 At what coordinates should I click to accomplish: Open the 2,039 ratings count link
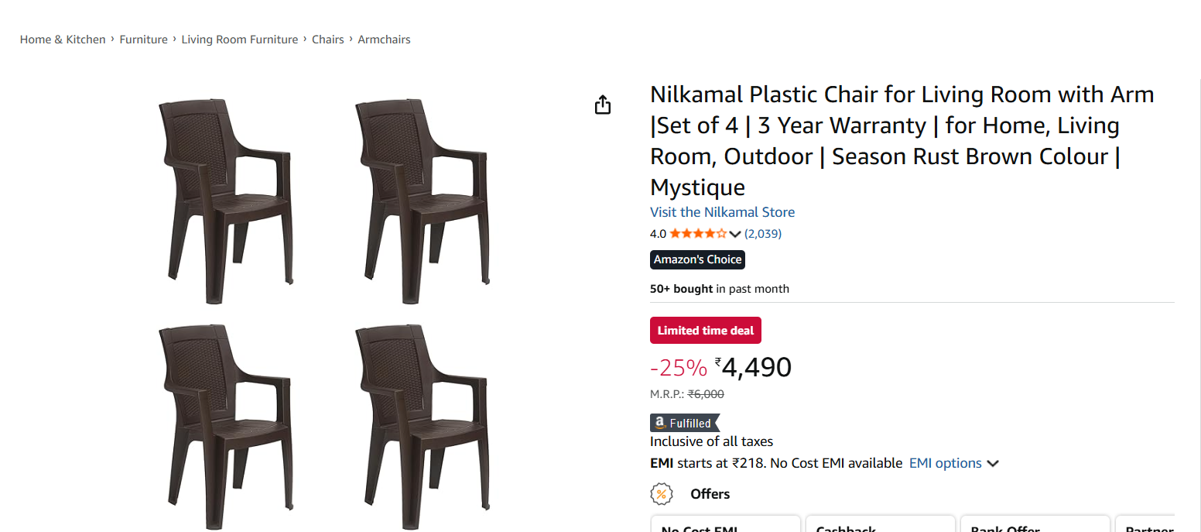click(x=763, y=234)
